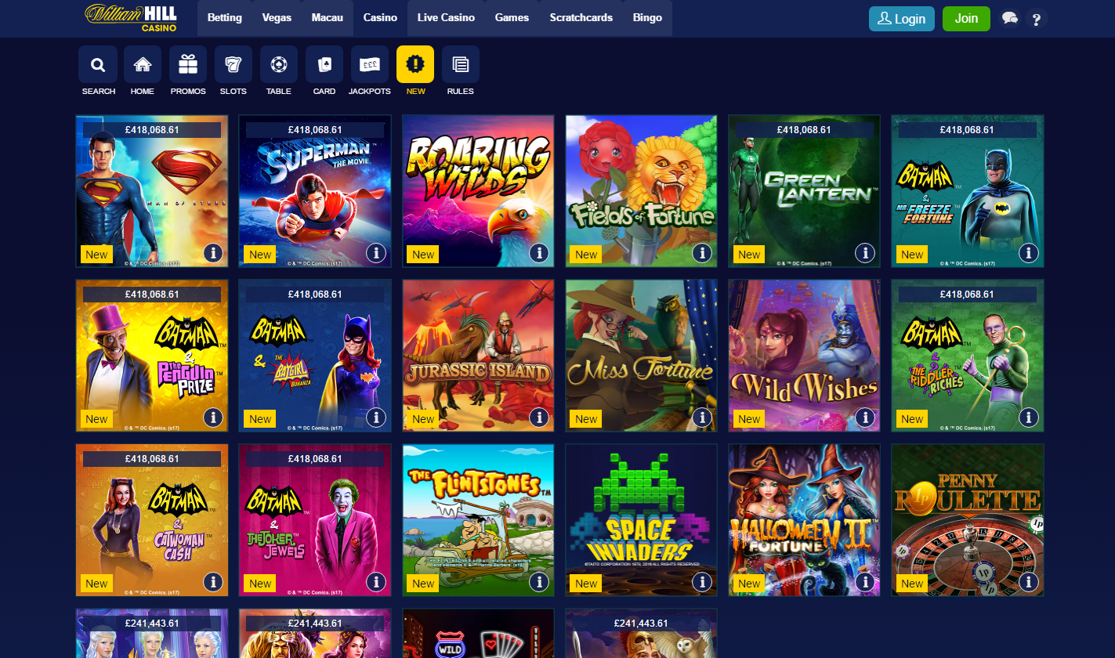The width and height of the screenshot is (1115, 658).
Task: Show info for Man of Steel game
Action: coord(213,253)
